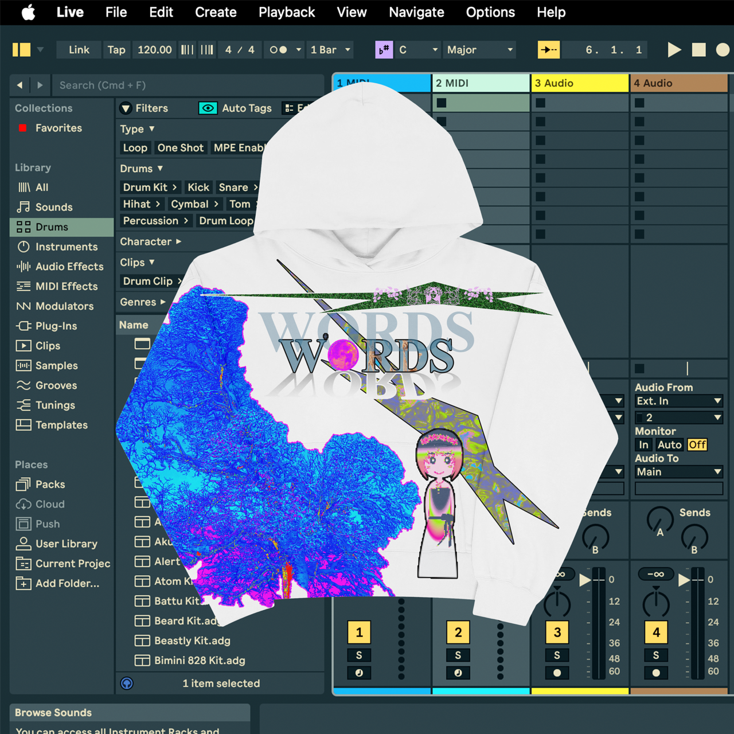Focus the browser Search field
The image size is (734, 734).
click(x=188, y=85)
